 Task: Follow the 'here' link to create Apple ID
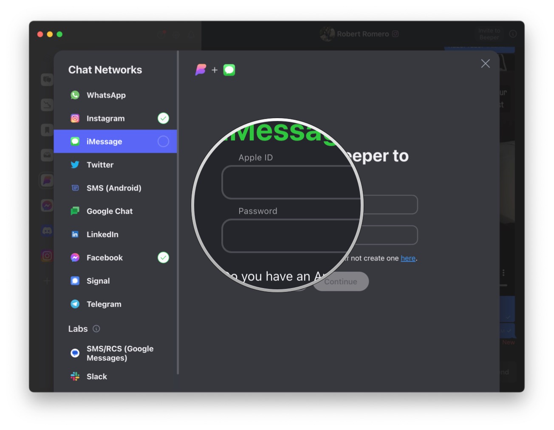(408, 258)
